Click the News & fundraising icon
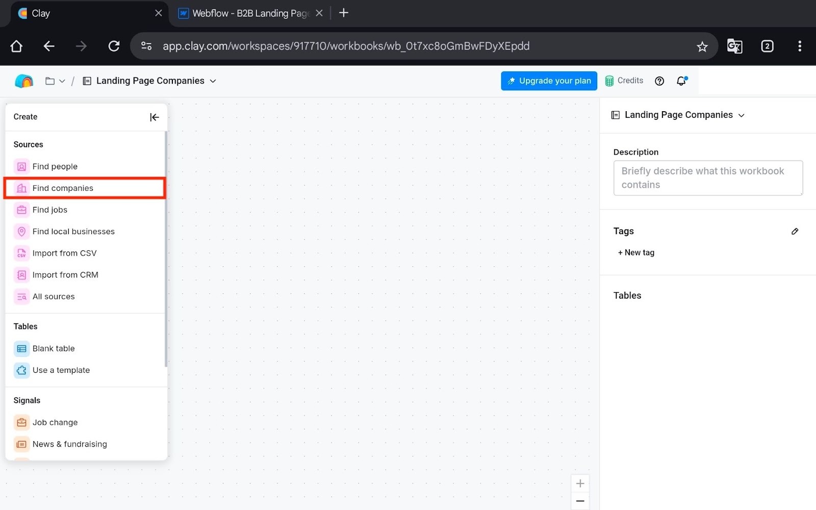The width and height of the screenshot is (816, 510). click(21, 444)
